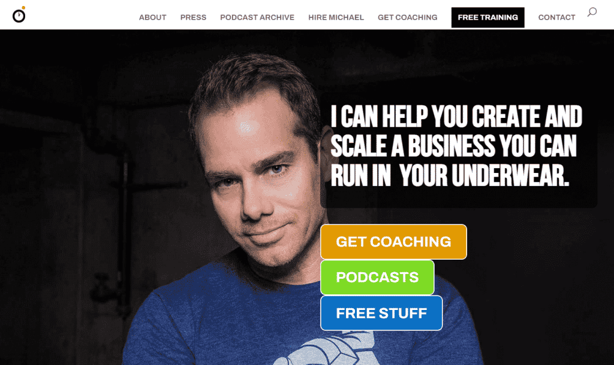Click the stopwatch logo icon
This screenshot has height=365, width=614.
coord(19,15)
